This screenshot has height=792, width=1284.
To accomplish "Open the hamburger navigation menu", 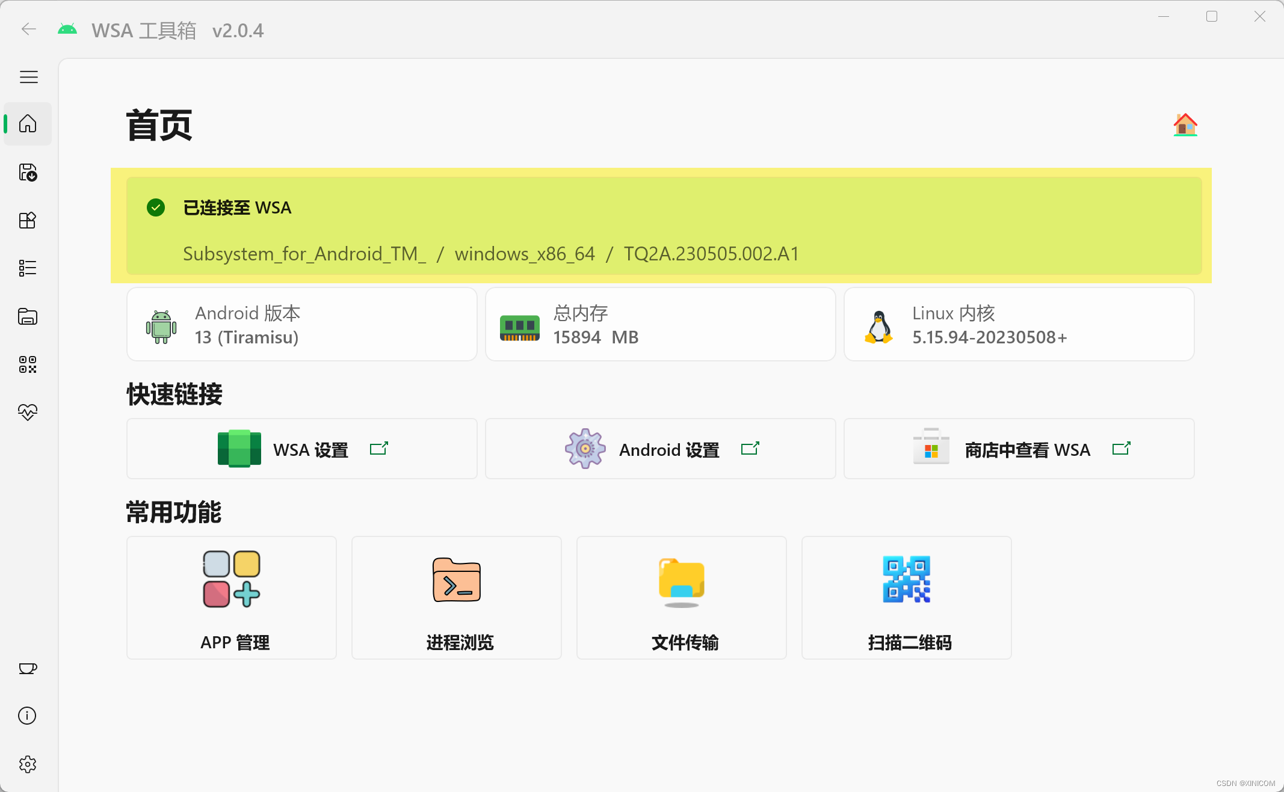I will 28,77.
